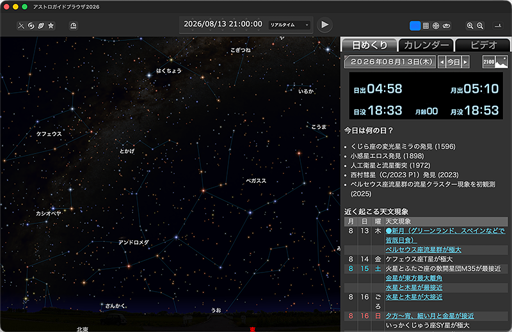Click the star icon in toolbar
The width and height of the screenshot is (512, 332).
51,26
